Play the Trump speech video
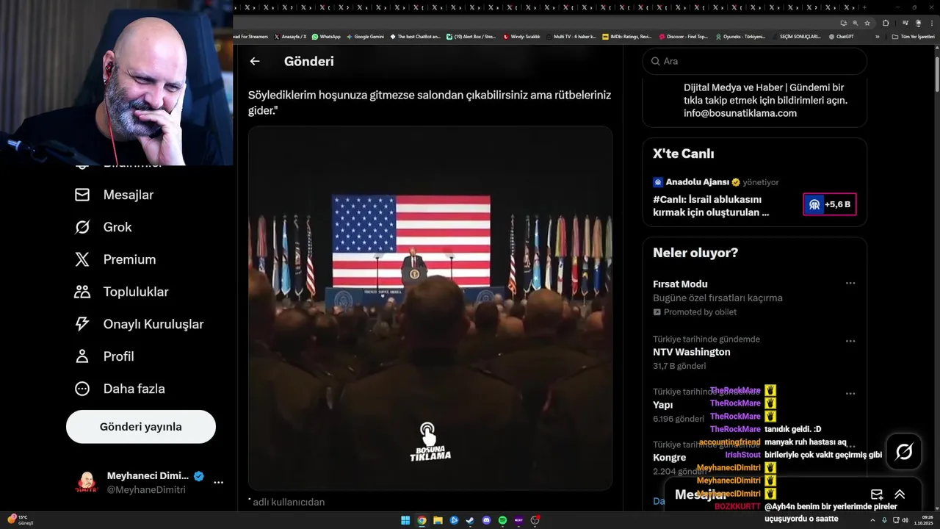This screenshot has height=529, width=940. (x=430, y=309)
